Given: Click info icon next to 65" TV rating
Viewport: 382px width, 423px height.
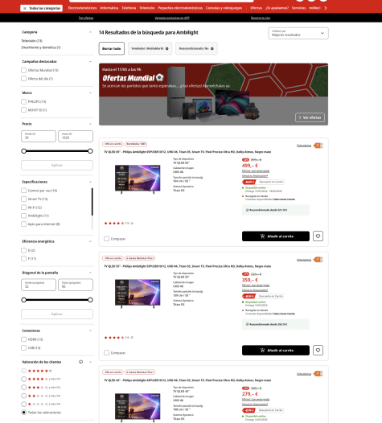Looking at the screenshot, I should 132,223.
